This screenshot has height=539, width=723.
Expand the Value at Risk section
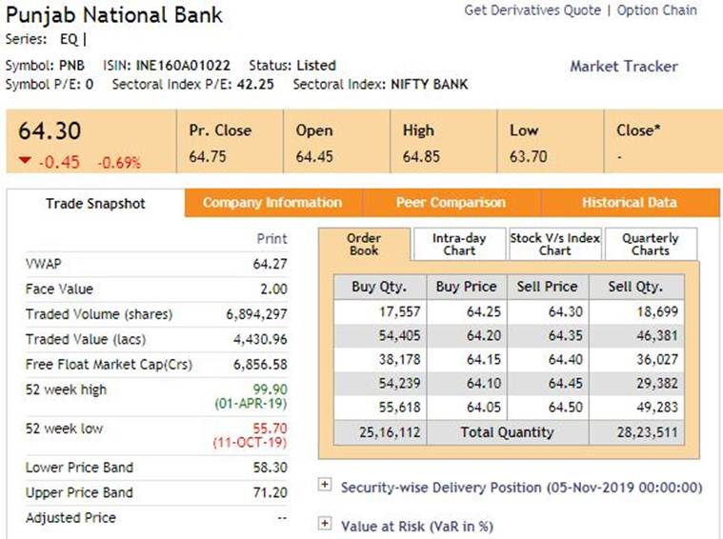[x=325, y=524]
